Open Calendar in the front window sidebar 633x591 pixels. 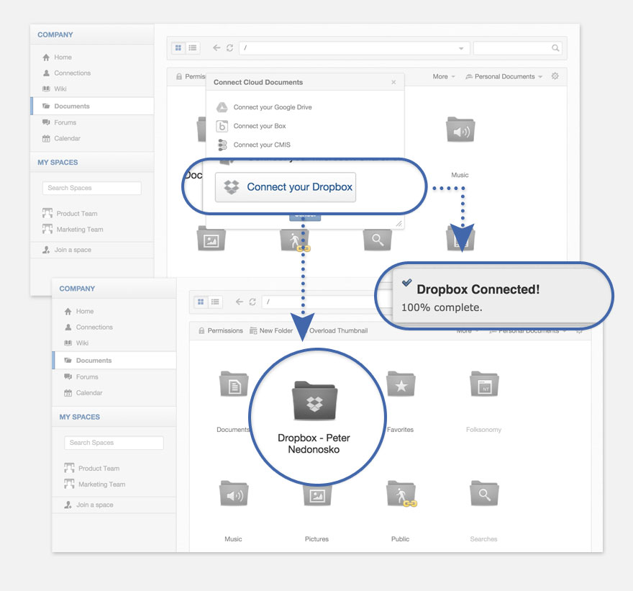[83, 392]
